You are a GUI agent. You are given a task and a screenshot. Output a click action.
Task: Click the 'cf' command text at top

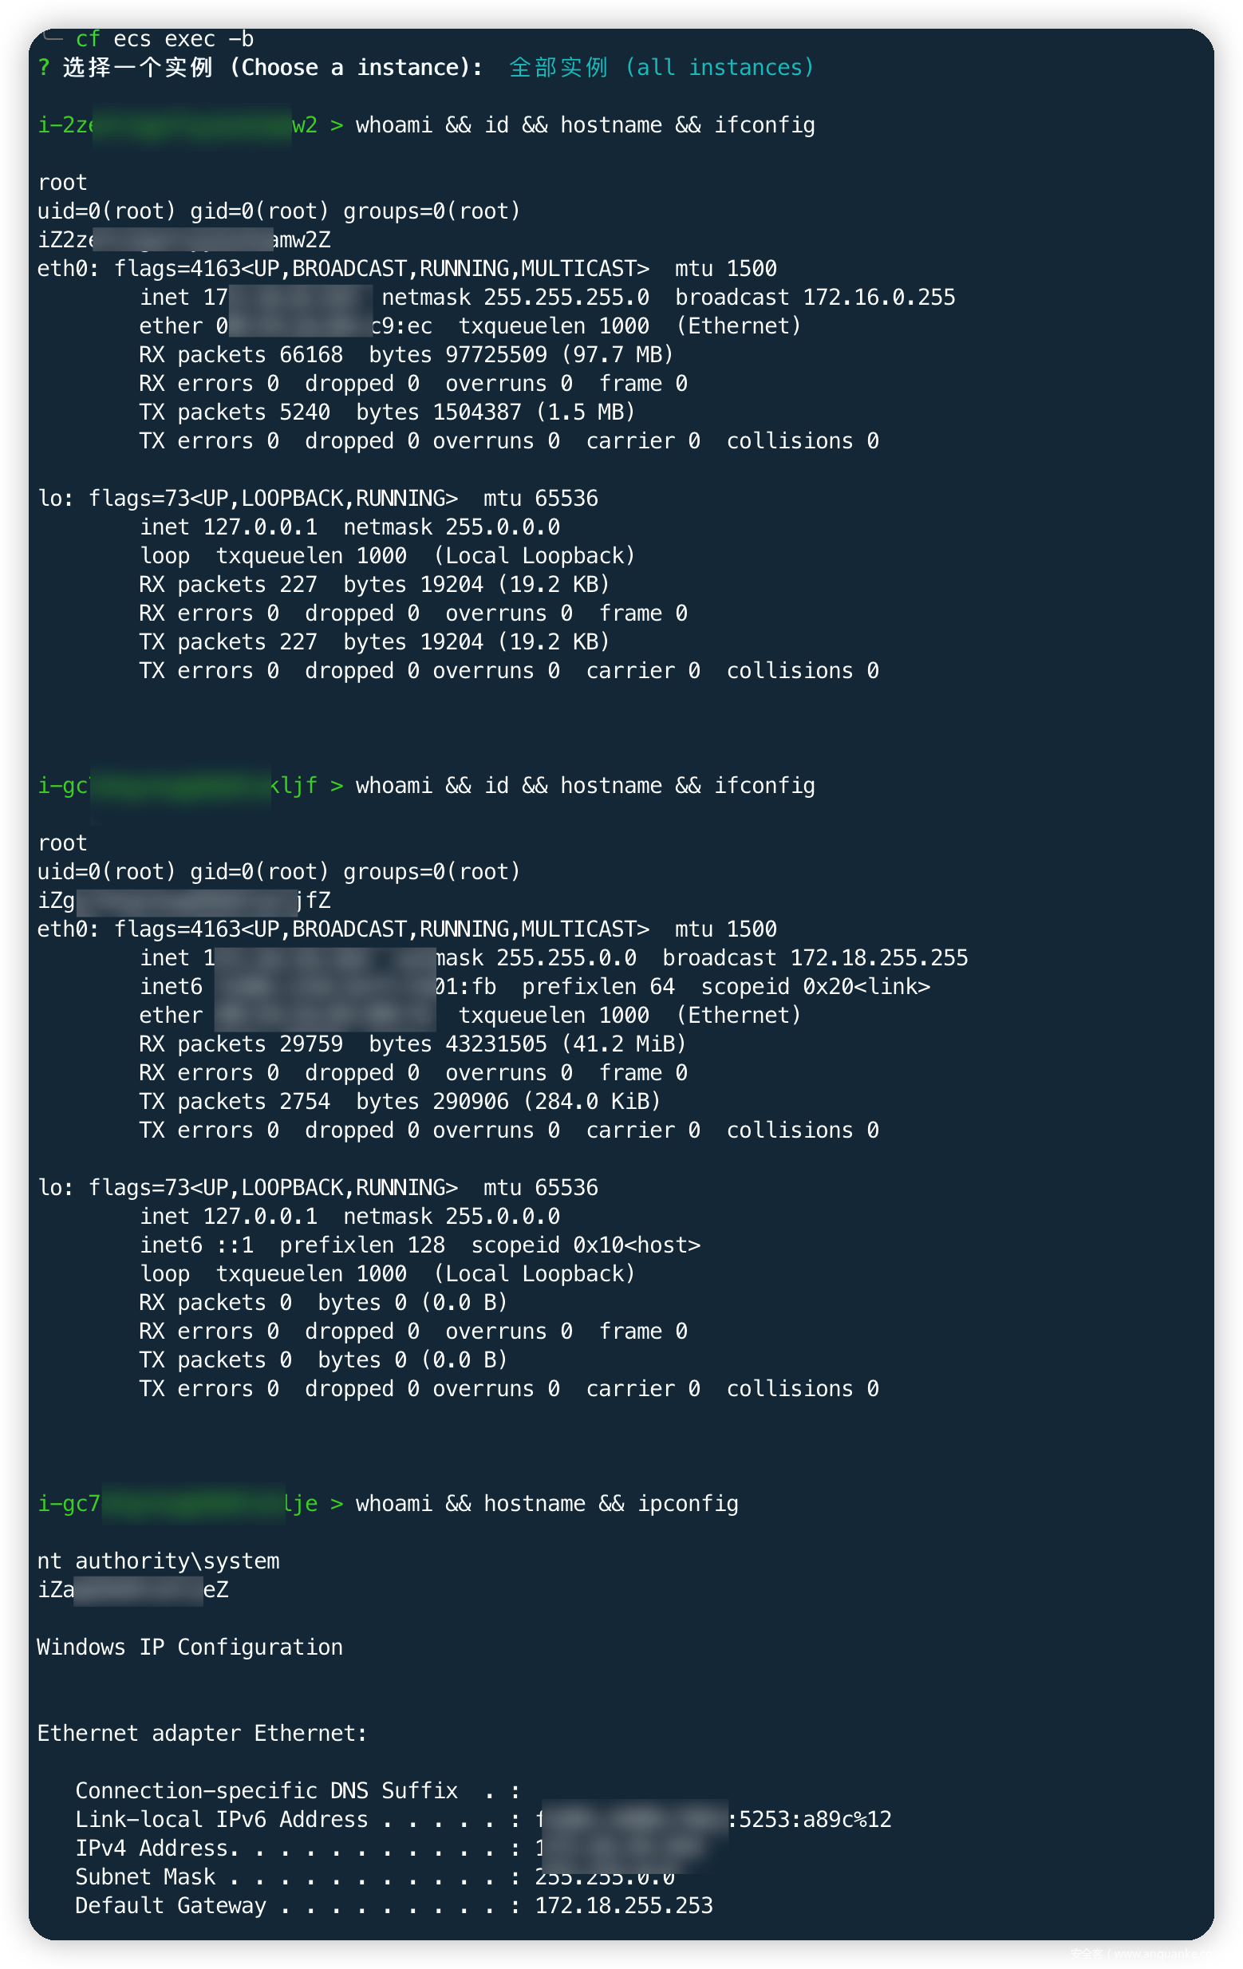click(x=88, y=38)
